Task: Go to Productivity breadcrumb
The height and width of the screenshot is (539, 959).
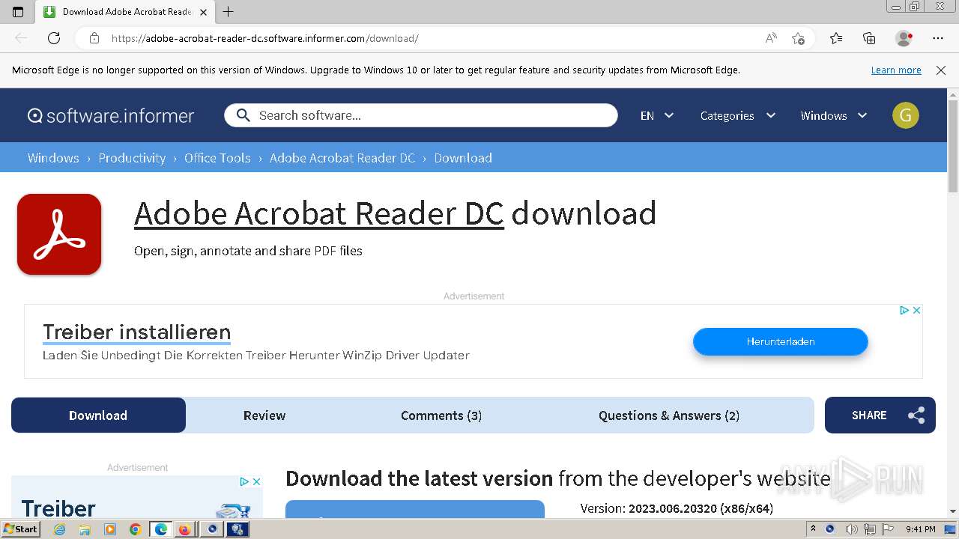Action: tap(132, 158)
